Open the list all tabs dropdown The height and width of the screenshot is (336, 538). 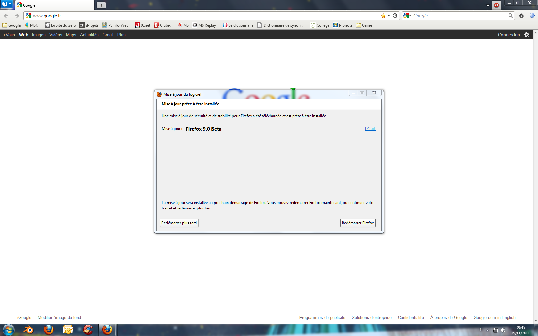coord(488,5)
